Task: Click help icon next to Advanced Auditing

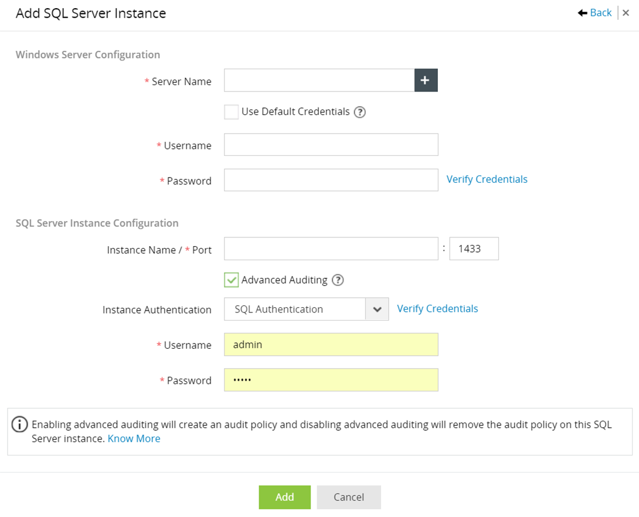Action: tap(338, 280)
